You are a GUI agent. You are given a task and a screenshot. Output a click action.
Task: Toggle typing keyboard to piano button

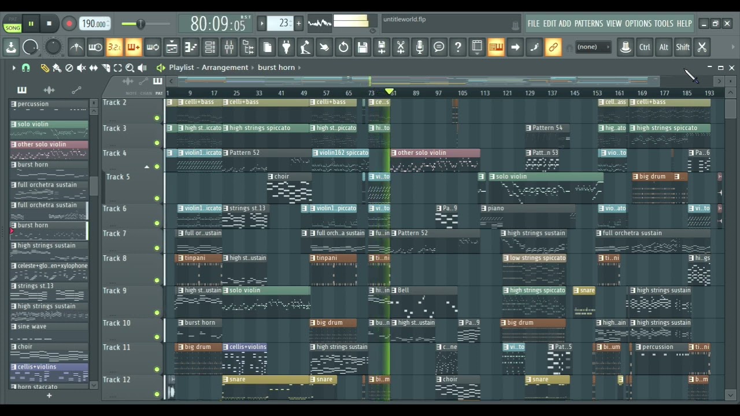[x=496, y=47]
